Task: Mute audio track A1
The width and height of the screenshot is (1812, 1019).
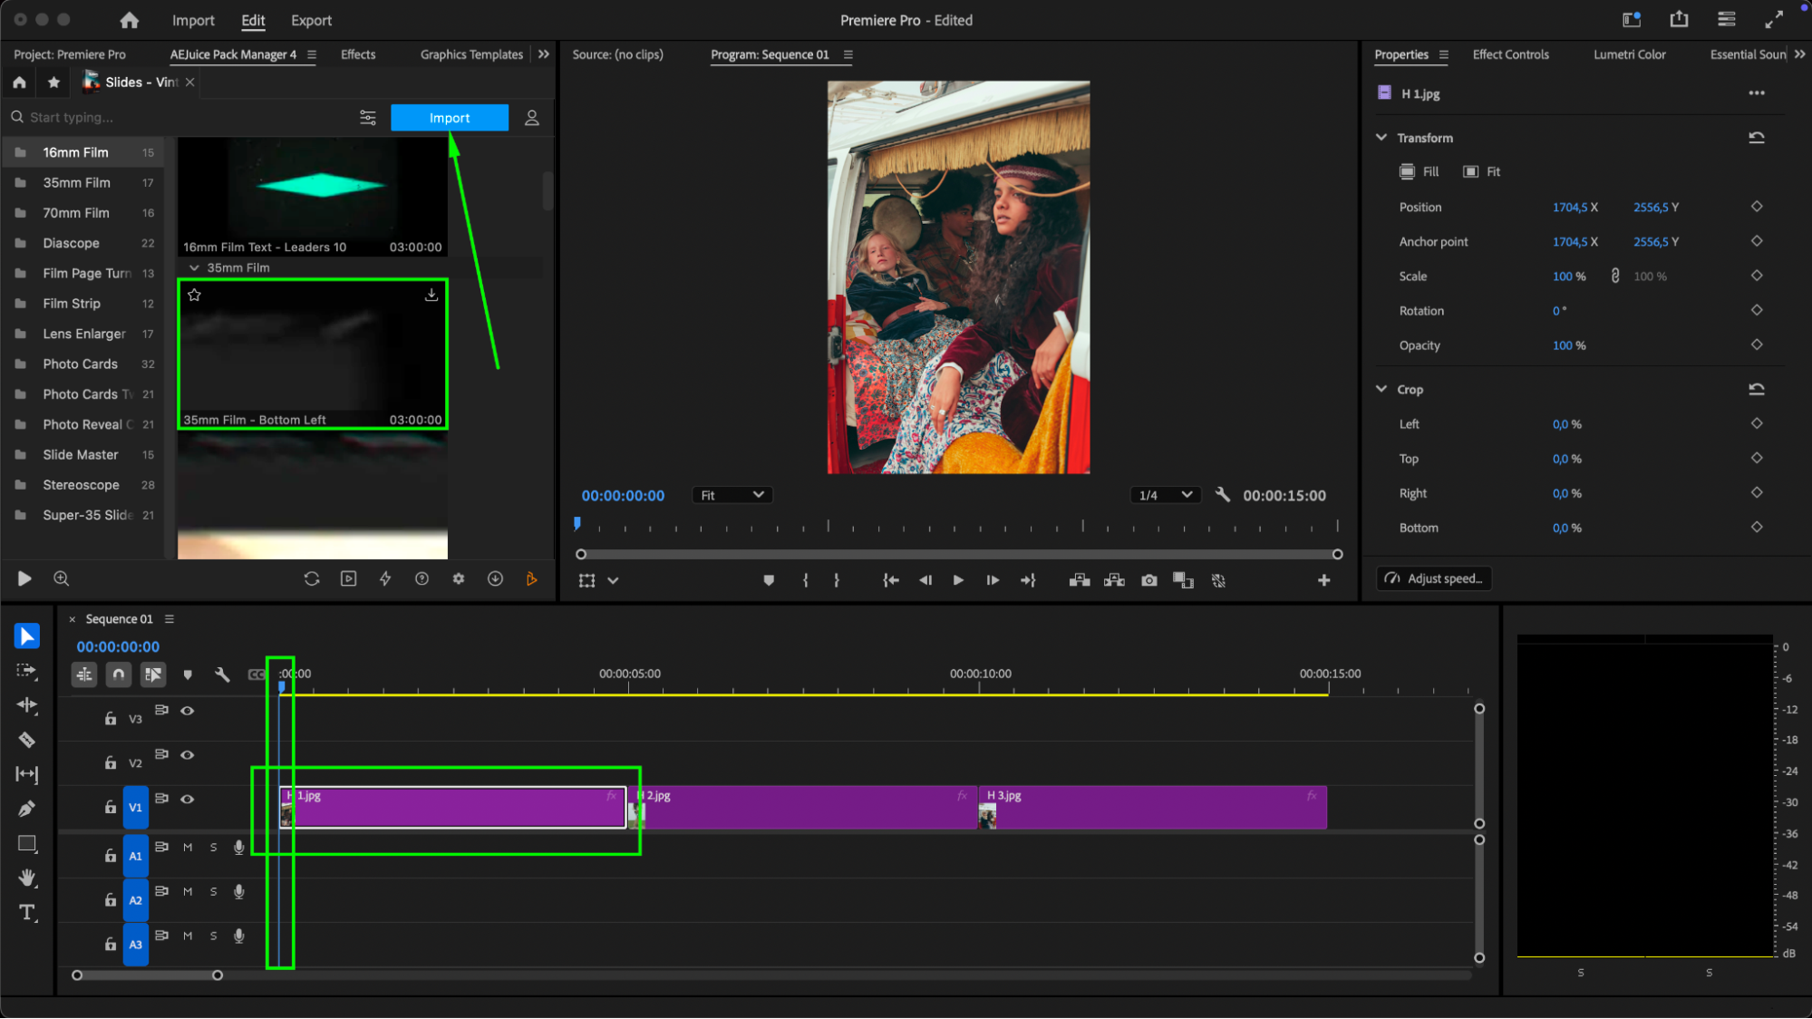Action: 188,848
